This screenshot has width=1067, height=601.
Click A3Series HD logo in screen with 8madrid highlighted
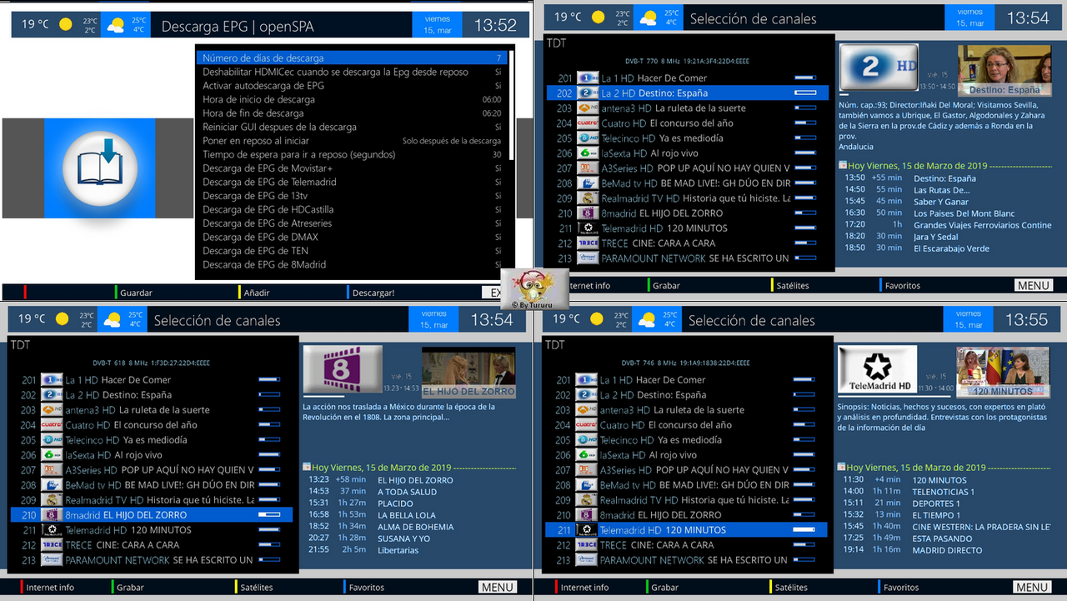pos(53,470)
